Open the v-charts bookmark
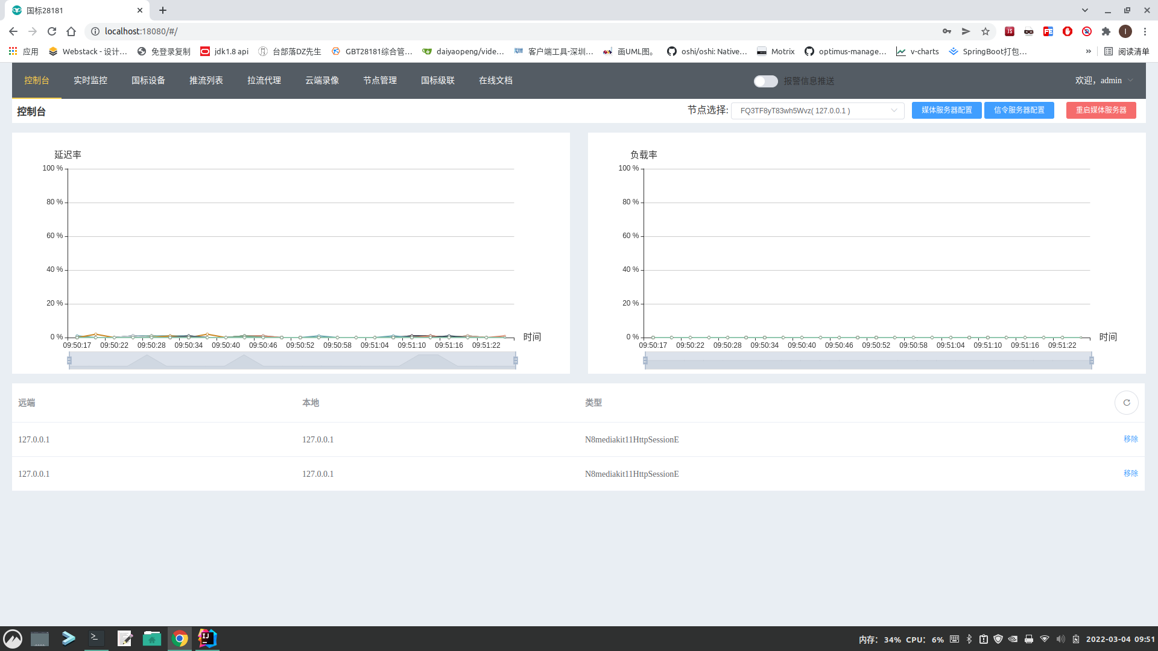 pyautogui.click(x=917, y=52)
